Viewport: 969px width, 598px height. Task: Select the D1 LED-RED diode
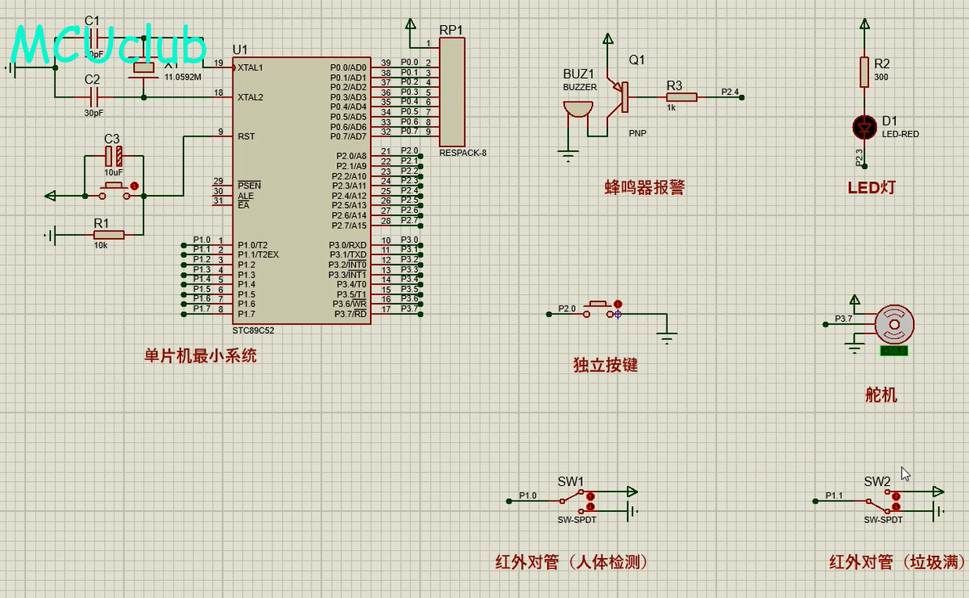pyautogui.click(x=865, y=128)
